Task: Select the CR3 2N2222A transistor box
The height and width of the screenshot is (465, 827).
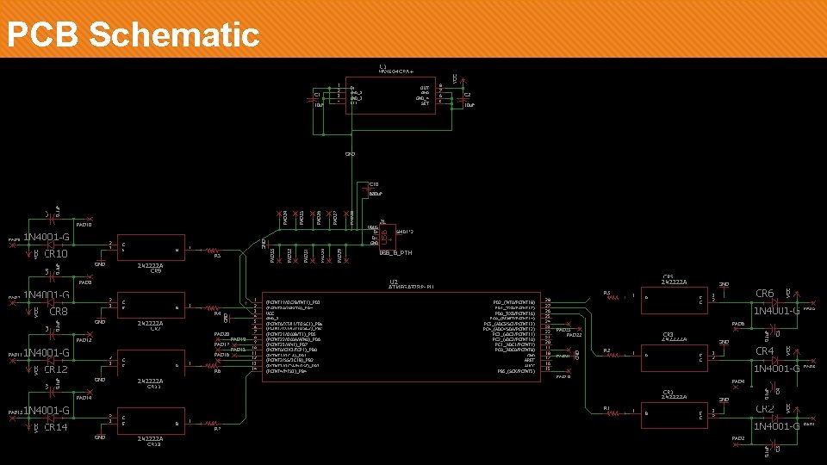Action: coord(674,358)
